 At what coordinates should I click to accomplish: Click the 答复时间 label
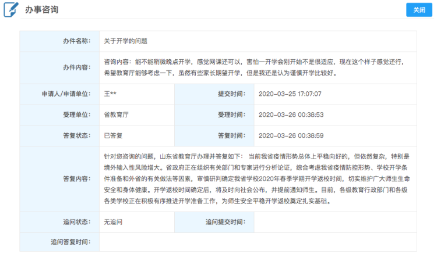click(x=231, y=135)
